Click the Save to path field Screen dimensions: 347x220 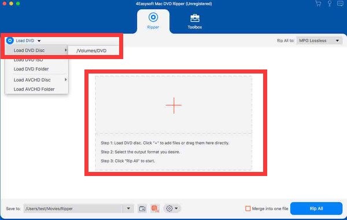coord(73,208)
